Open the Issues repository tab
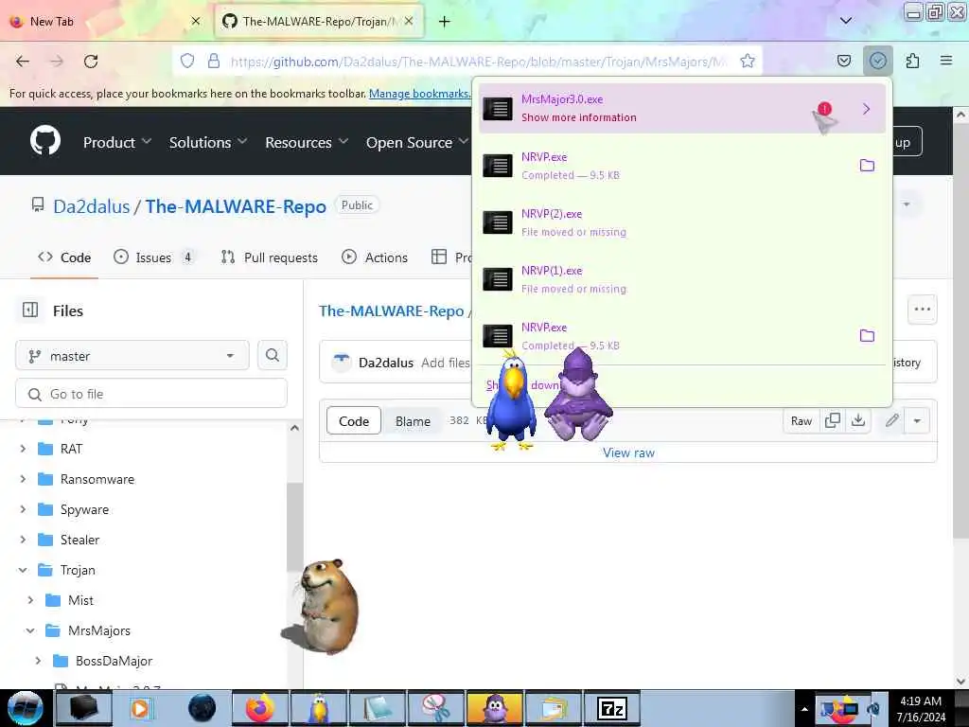 click(x=154, y=257)
